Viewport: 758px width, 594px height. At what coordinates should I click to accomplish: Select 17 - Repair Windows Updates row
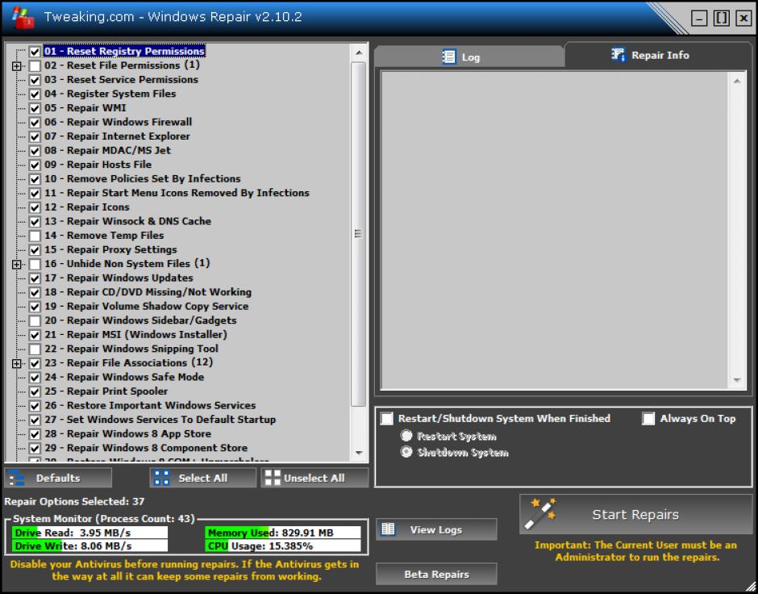(x=119, y=278)
